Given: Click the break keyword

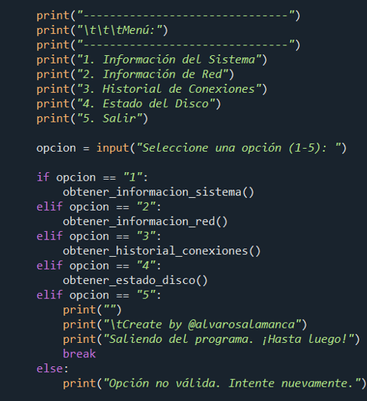Looking at the screenshot, I should coord(79,354).
